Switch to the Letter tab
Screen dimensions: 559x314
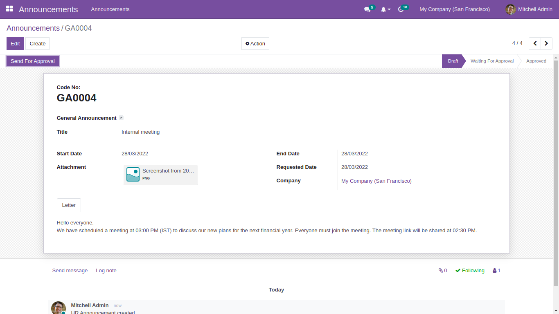pos(68,205)
